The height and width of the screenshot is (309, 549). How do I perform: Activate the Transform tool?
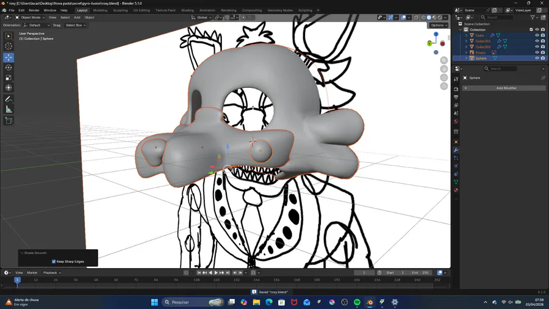coord(9,87)
